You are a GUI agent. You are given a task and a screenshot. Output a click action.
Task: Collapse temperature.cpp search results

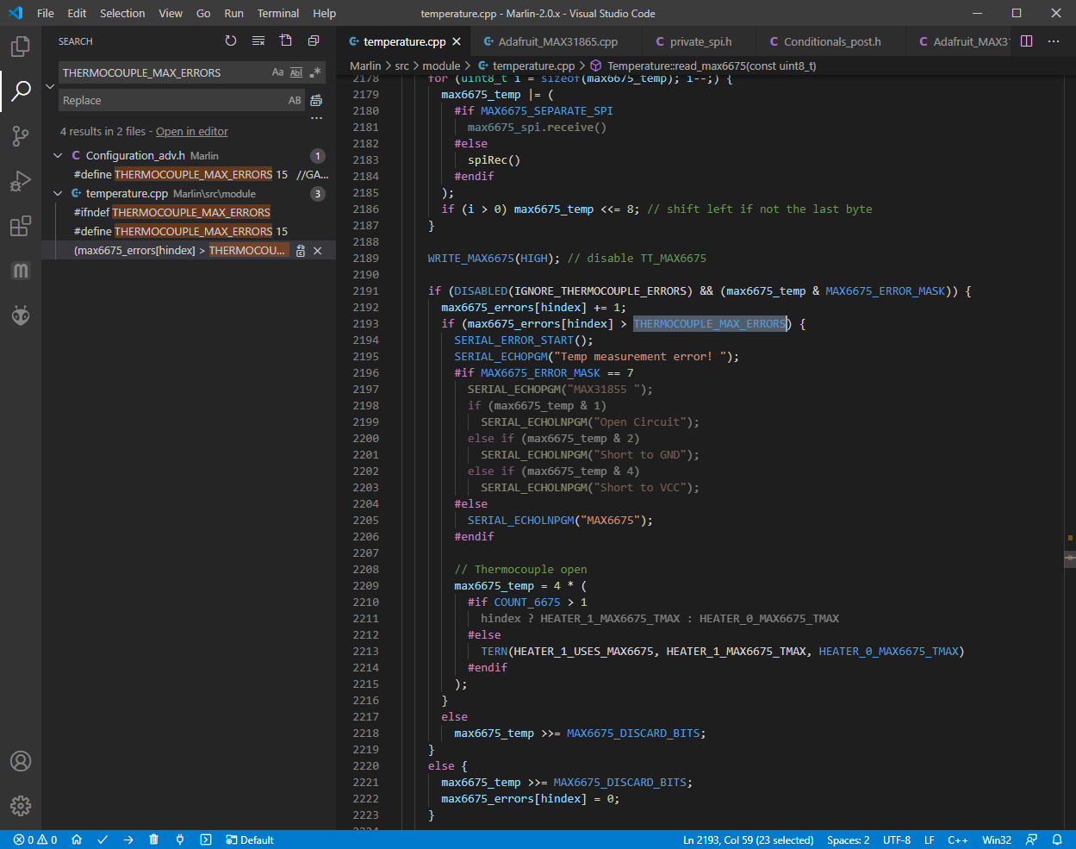point(58,193)
